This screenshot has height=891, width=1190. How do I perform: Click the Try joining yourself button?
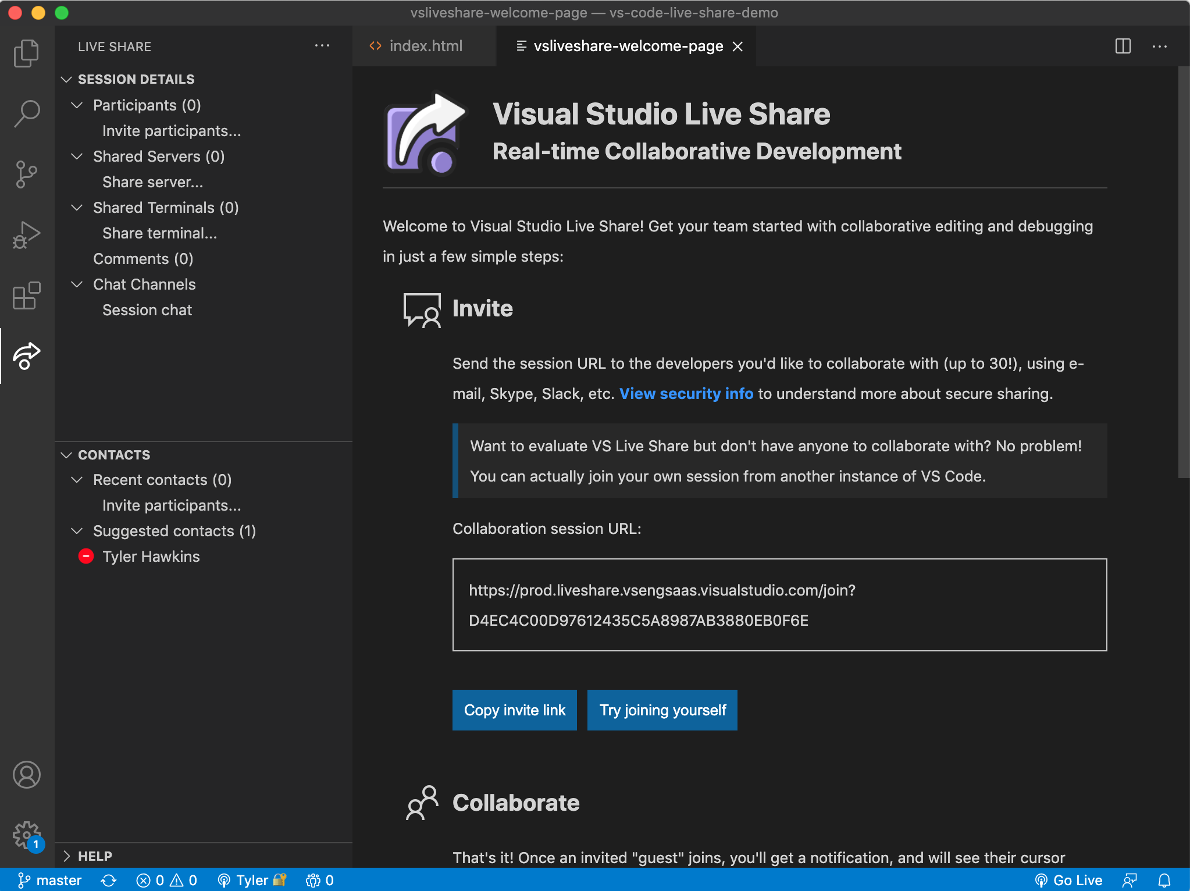pos(662,710)
